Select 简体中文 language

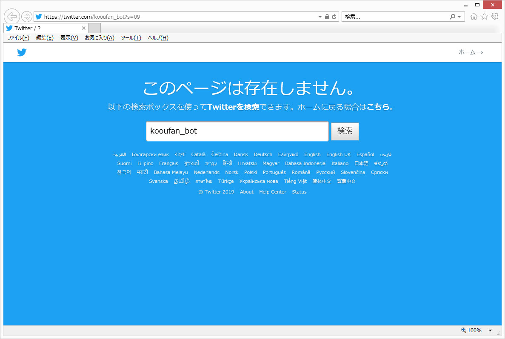tap(322, 181)
